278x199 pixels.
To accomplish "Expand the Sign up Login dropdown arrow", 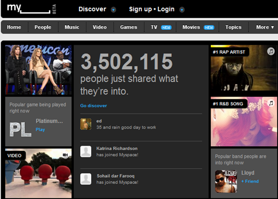I will pyautogui.click(x=182, y=10).
